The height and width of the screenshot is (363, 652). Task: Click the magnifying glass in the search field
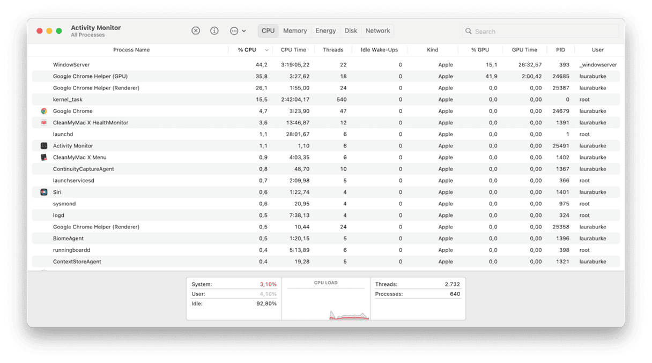(469, 31)
